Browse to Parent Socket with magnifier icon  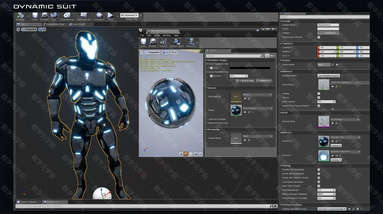coord(333,65)
